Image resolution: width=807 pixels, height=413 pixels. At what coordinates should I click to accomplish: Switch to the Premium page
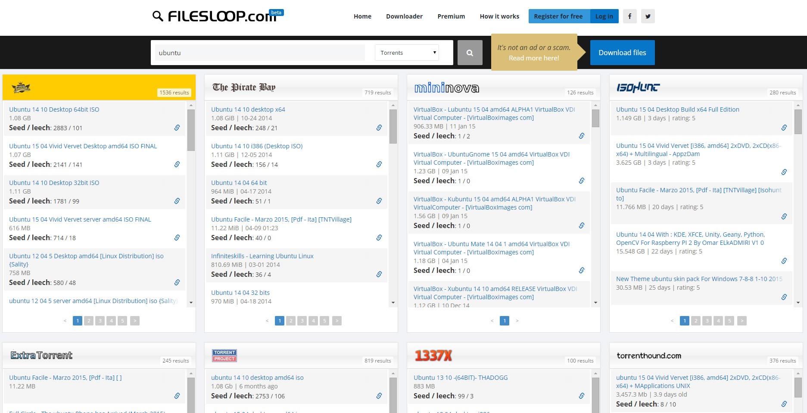(451, 16)
